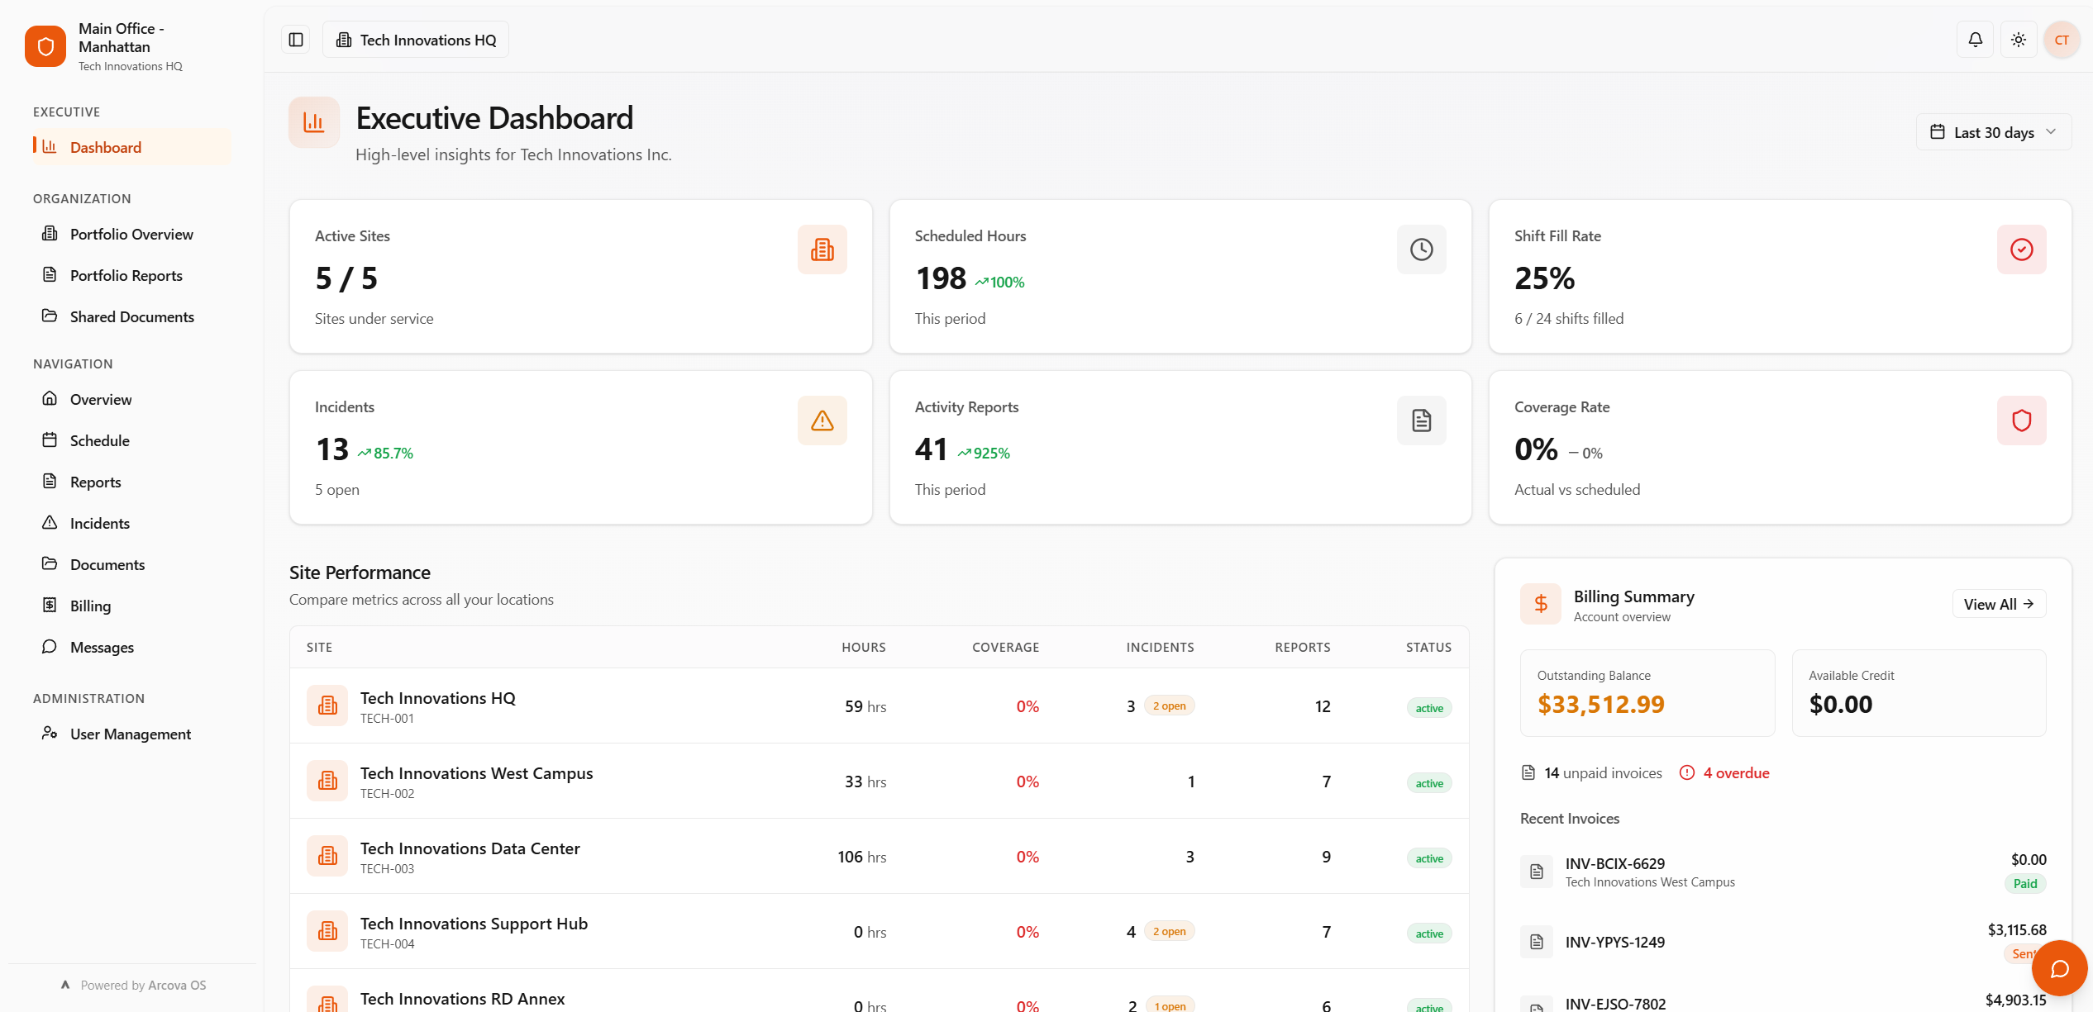Viewport: 2093px width, 1012px height.
Task: Click the COVERAGE column header
Action: pyautogui.click(x=1005, y=647)
